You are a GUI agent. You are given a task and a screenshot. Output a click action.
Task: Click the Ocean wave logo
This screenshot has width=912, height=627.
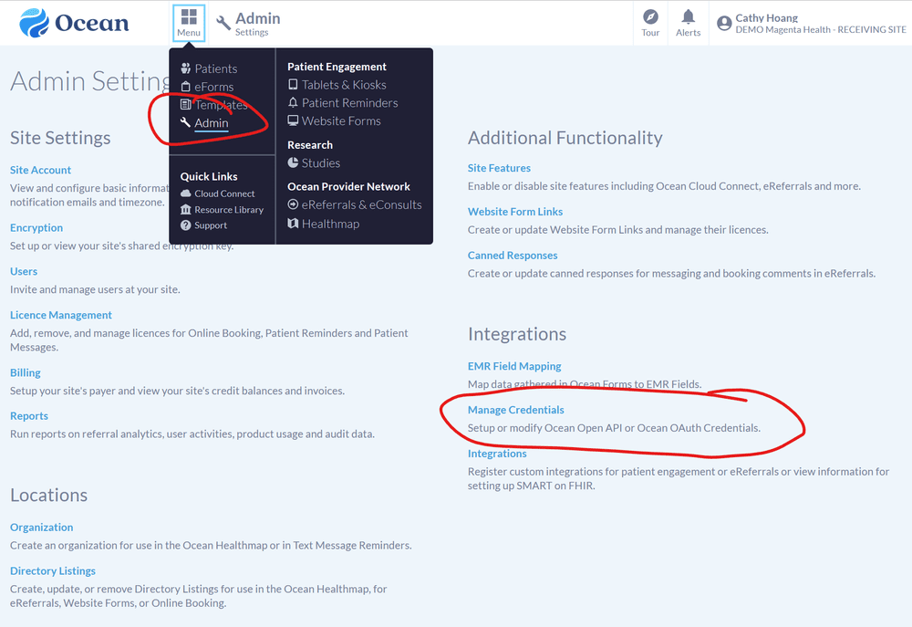pyautogui.click(x=36, y=23)
